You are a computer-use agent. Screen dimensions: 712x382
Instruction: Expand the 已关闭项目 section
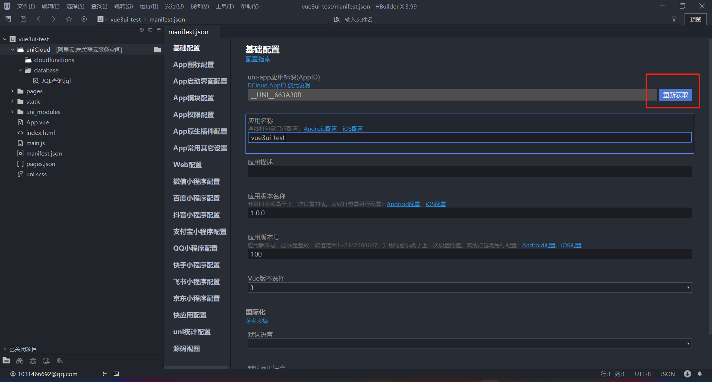click(5, 349)
